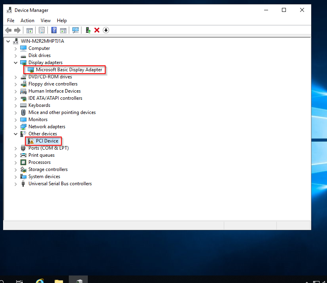Click the Processors chip icon
This screenshot has height=283, width=327.
click(x=23, y=162)
